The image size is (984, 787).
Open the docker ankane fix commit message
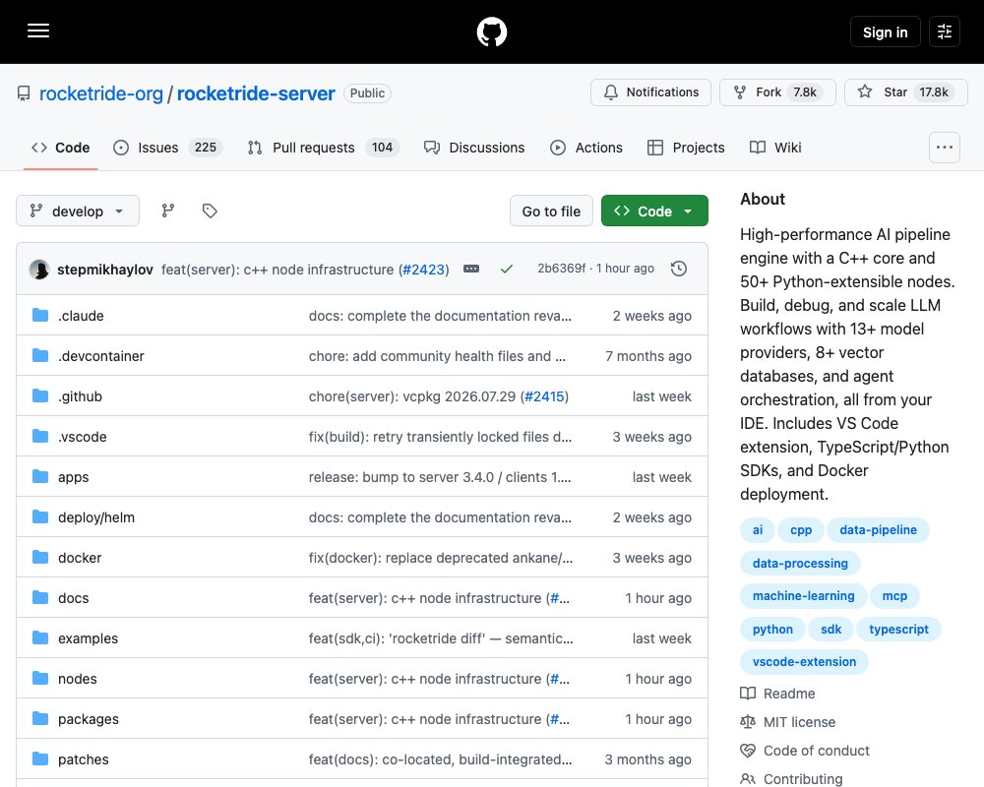click(x=441, y=558)
